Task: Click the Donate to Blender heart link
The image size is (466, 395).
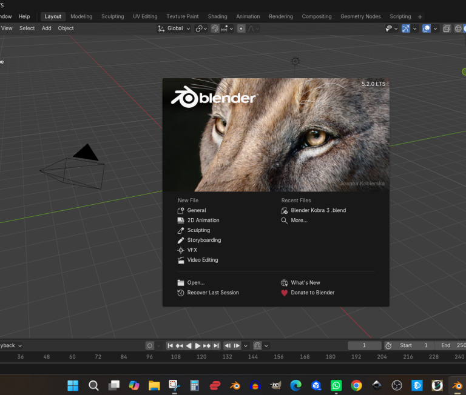Action: 308,293
